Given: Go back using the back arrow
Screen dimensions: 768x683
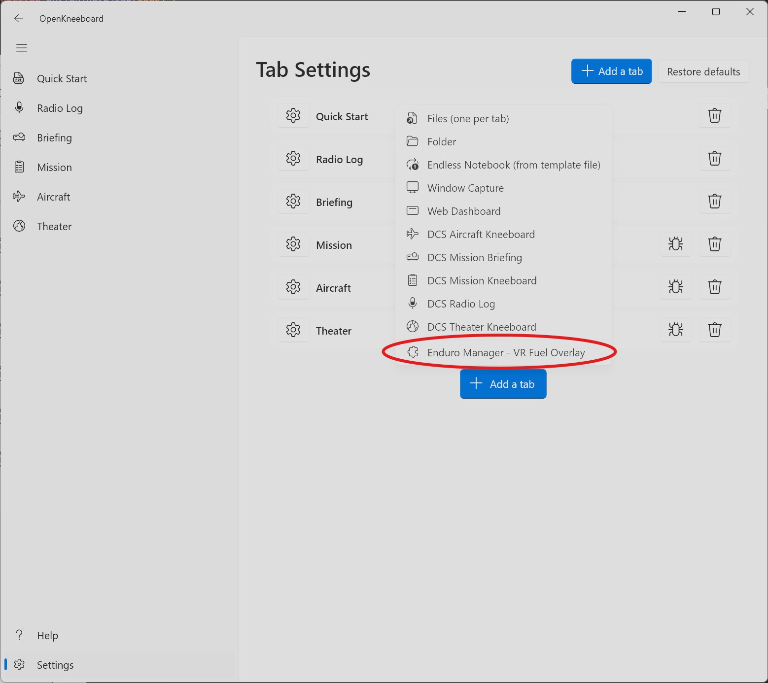Looking at the screenshot, I should coord(19,18).
